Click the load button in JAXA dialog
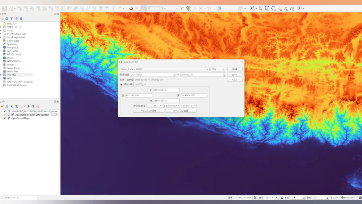Image resolution: width=362 pixels, height=204 pixels. coord(235,75)
